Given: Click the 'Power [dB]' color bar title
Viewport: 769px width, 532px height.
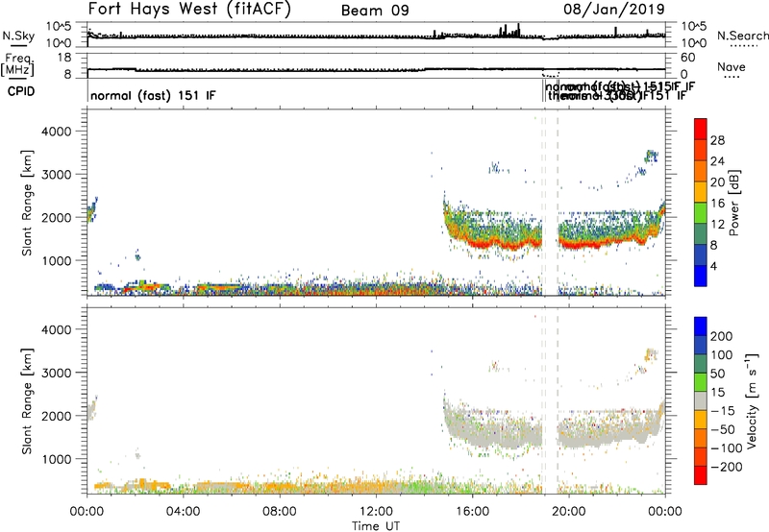Looking at the screenshot, I should tap(734, 203).
